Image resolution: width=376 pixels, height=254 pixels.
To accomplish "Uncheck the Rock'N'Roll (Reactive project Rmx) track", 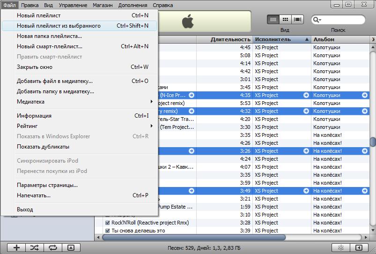I will coord(107,223).
